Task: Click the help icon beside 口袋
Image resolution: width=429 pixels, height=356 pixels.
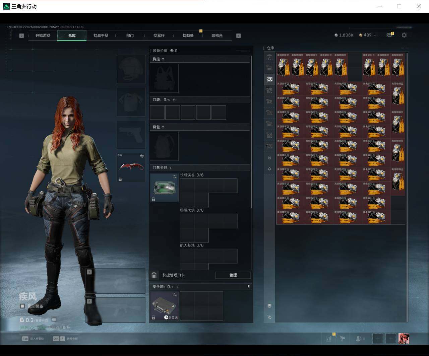Action: 174,100
